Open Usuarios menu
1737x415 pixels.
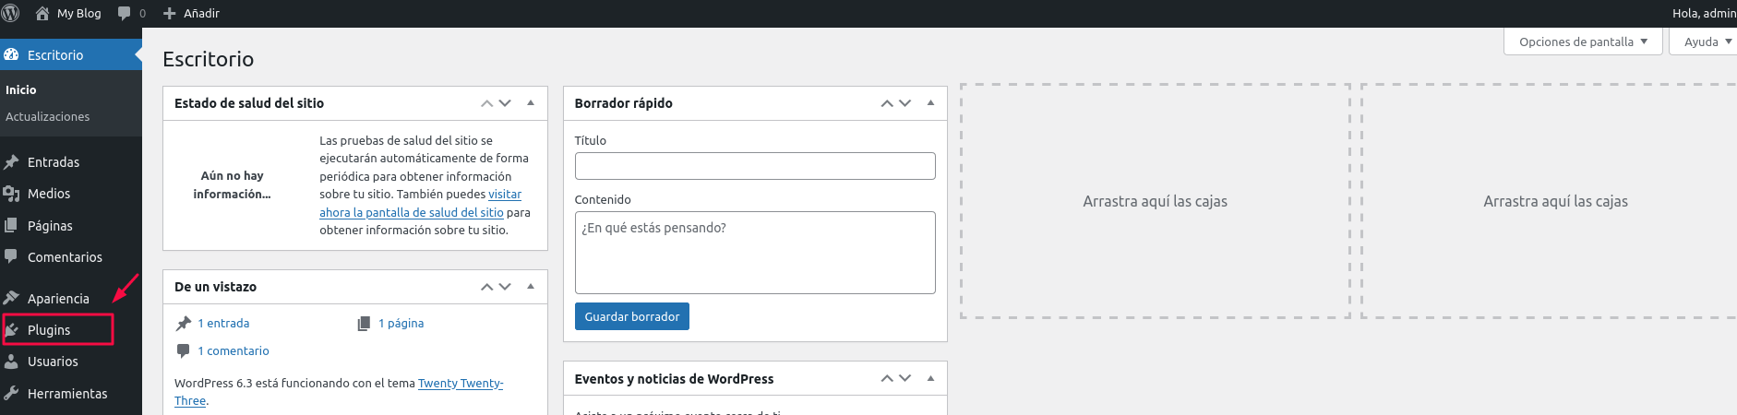pyautogui.click(x=71, y=362)
